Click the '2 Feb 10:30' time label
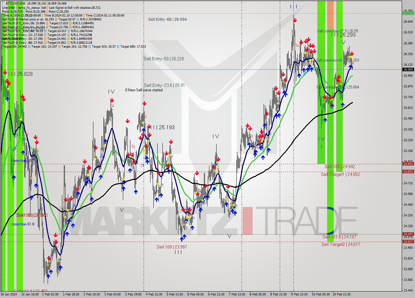 click(92, 294)
